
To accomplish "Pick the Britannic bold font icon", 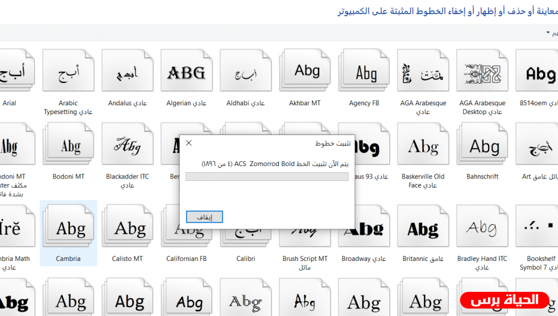I will [423, 230].
